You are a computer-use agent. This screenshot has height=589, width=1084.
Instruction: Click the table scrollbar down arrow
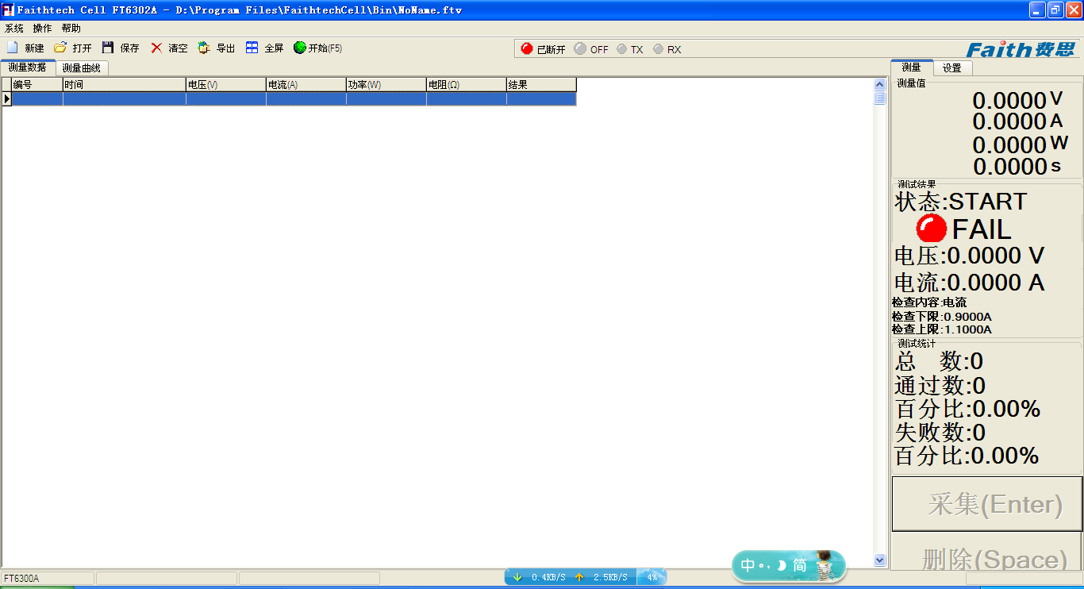point(879,560)
